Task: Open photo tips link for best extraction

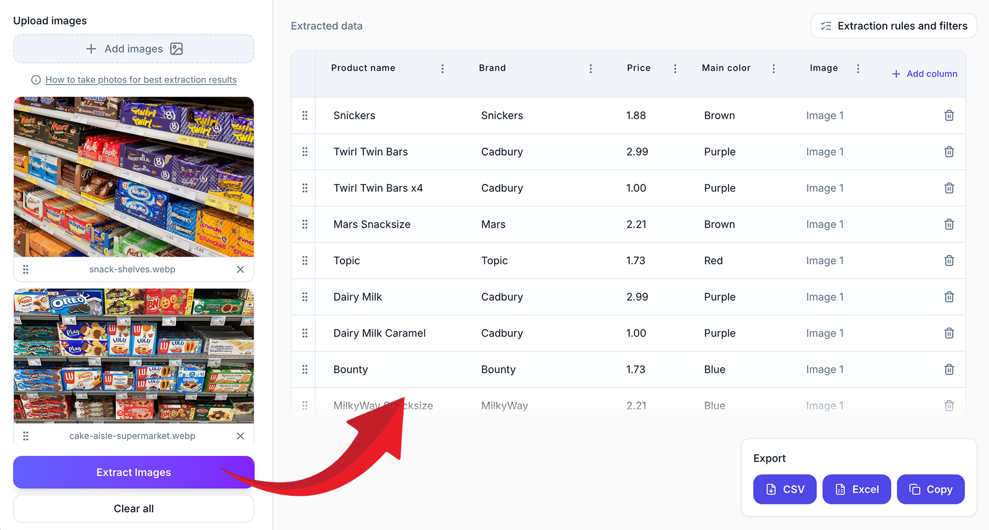Action: pyautogui.click(x=141, y=80)
